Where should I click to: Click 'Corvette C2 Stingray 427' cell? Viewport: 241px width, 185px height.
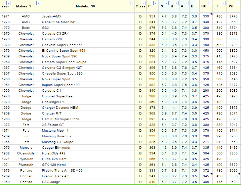tap(88, 68)
